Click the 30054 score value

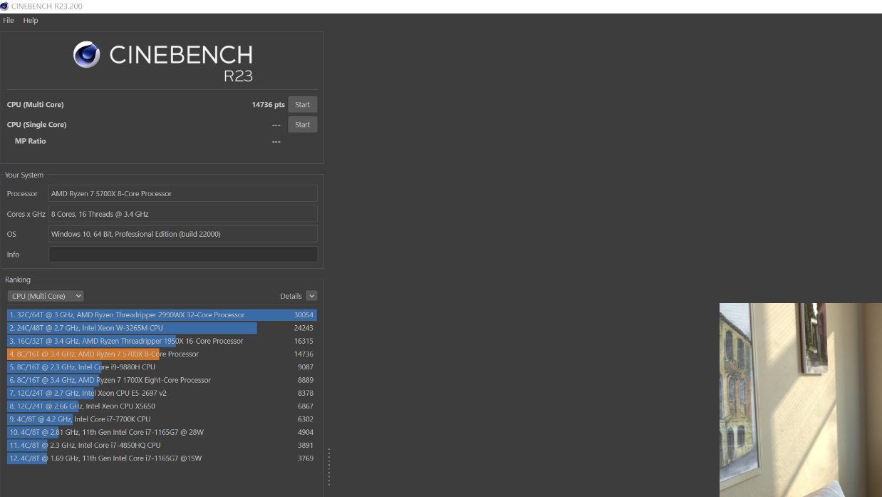click(303, 315)
